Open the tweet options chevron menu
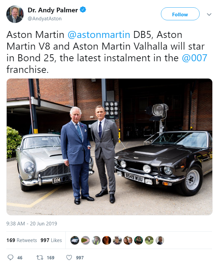Viewport: 219px width, 264px height. point(209,14)
